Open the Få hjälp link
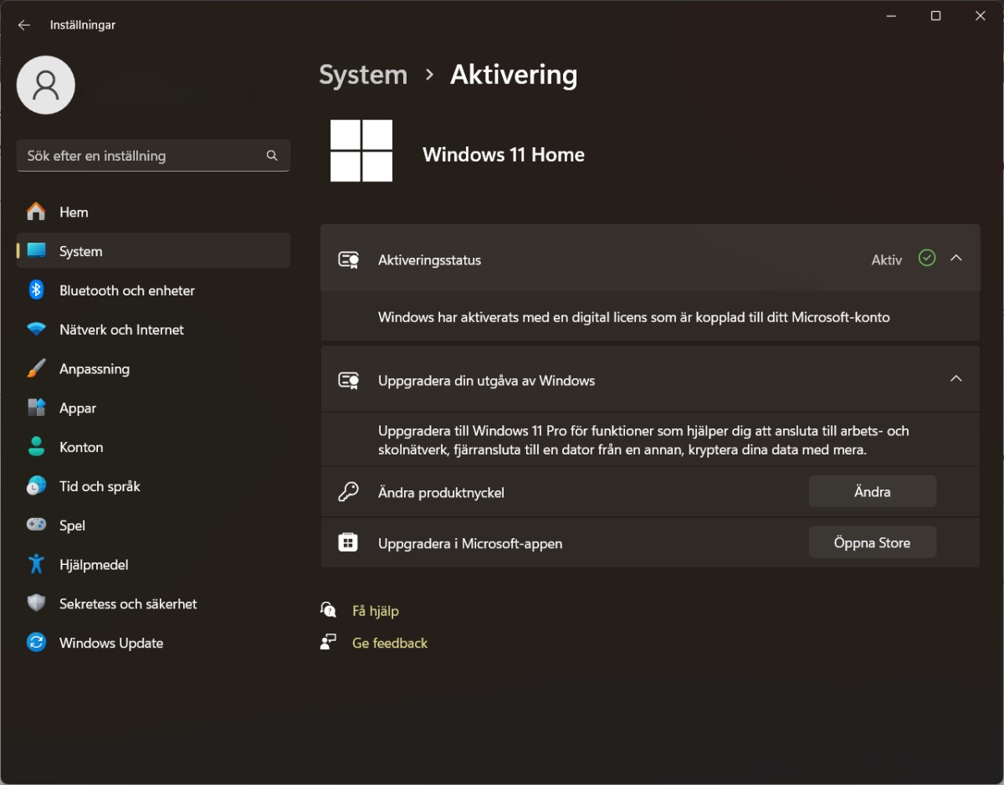Screen dimensions: 1004x785 tap(376, 611)
